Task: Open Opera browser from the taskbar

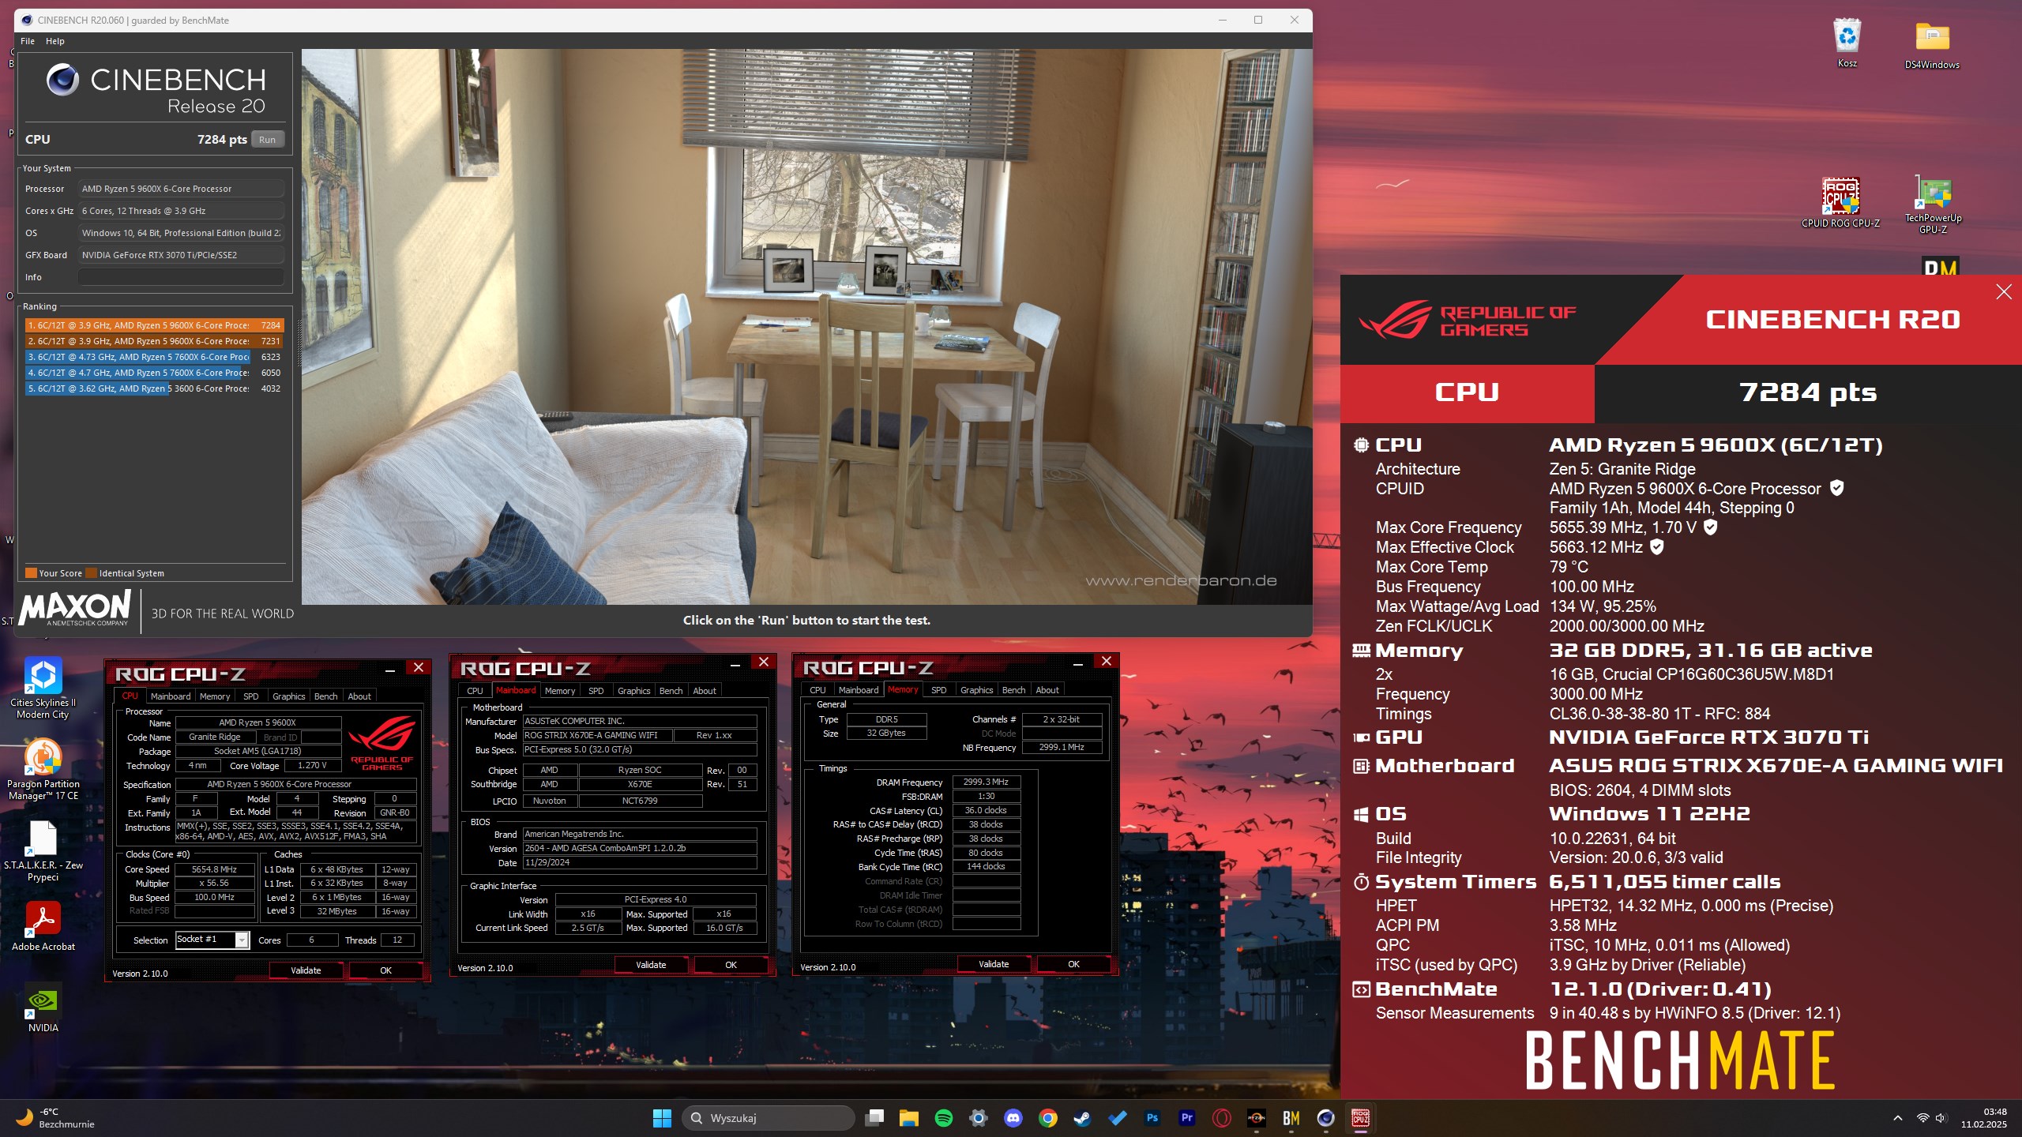Action: click(1221, 1118)
